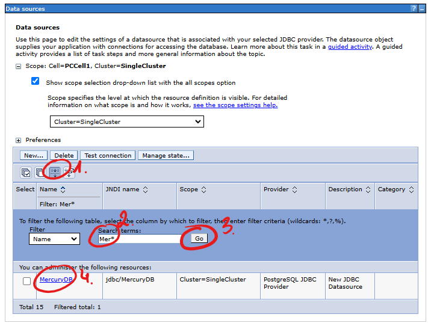428x326 pixels.
Task: Follow the guided activity link
Action: click(350, 47)
